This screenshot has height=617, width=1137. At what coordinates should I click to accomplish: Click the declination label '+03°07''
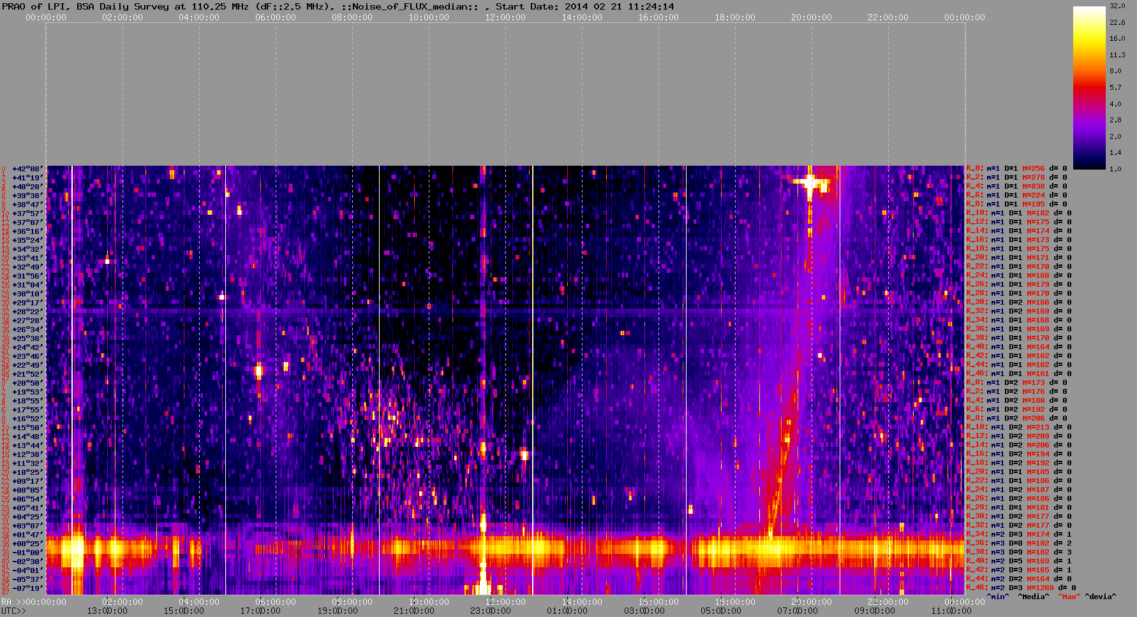[27, 526]
